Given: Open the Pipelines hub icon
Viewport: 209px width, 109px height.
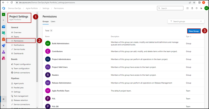Looking at the screenshot, I should (3, 46).
